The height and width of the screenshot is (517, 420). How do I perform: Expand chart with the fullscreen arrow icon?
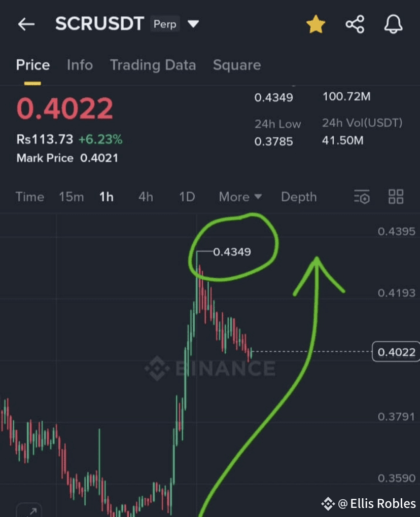click(x=29, y=510)
